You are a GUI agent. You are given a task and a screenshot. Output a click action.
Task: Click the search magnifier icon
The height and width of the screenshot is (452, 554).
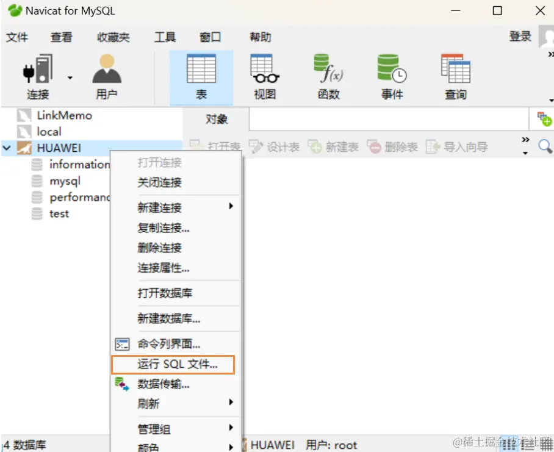tap(545, 146)
